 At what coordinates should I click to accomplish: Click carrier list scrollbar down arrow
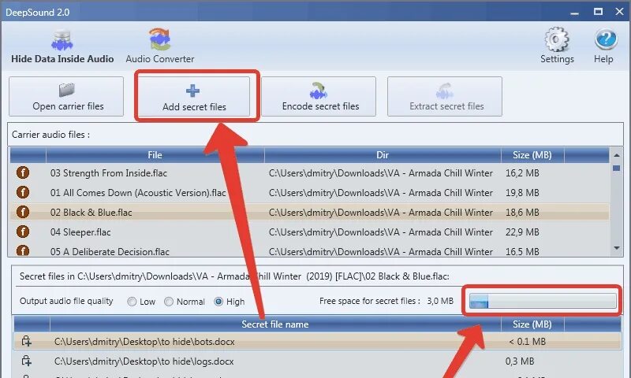tap(617, 248)
